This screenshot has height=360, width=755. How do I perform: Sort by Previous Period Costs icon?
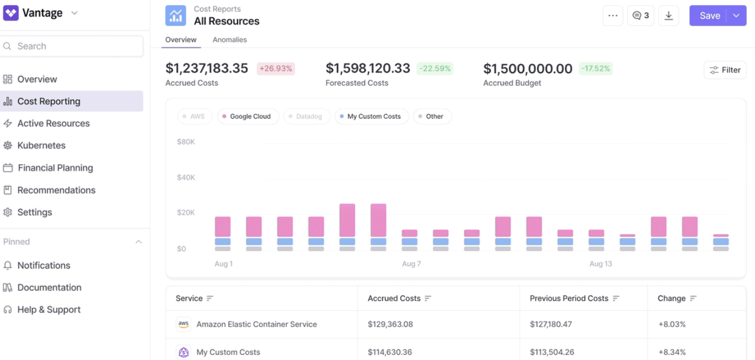pyautogui.click(x=616, y=299)
